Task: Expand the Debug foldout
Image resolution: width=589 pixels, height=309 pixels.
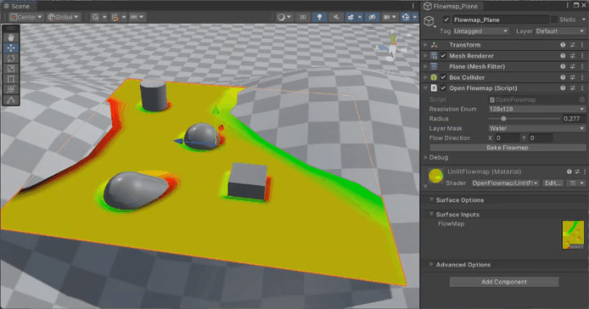Action: [426, 157]
